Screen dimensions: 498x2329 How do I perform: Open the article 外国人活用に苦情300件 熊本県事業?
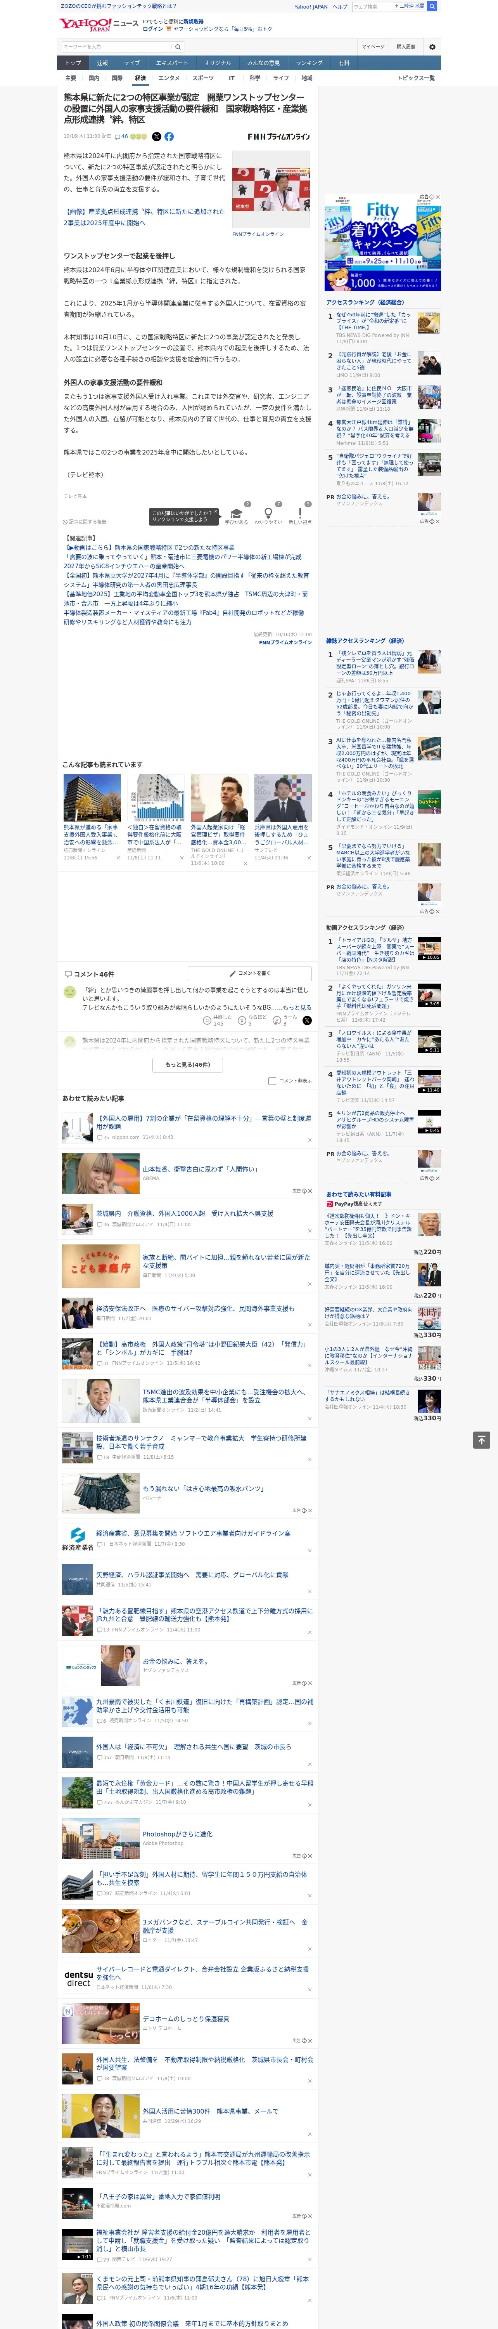point(210,2112)
